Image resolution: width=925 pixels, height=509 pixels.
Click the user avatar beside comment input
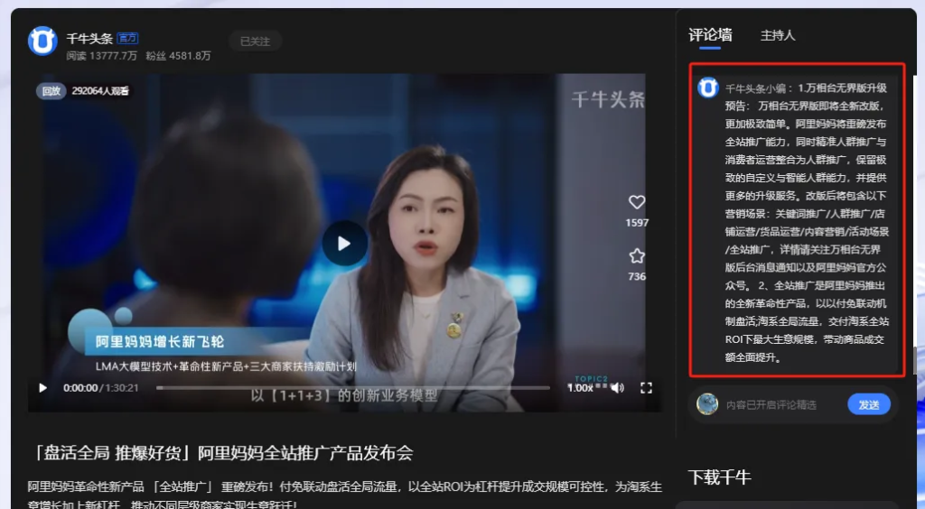click(707, 404)
